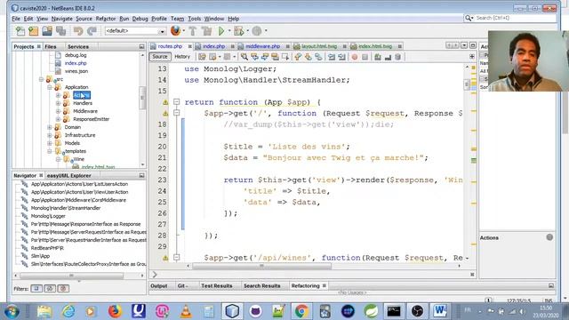Expand the Middleware folder node
Screen dimensions: 569x320
point(58,111)
